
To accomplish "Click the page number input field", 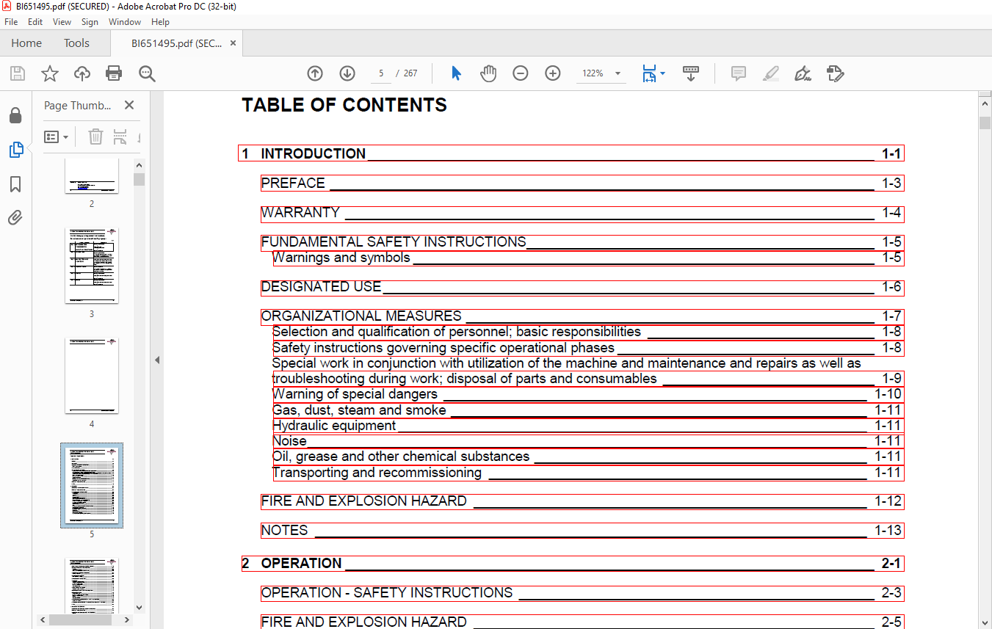I will point(380,73).
